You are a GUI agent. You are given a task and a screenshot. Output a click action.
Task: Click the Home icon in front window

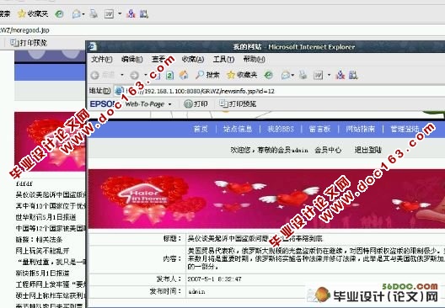click(x=184, y=75)
